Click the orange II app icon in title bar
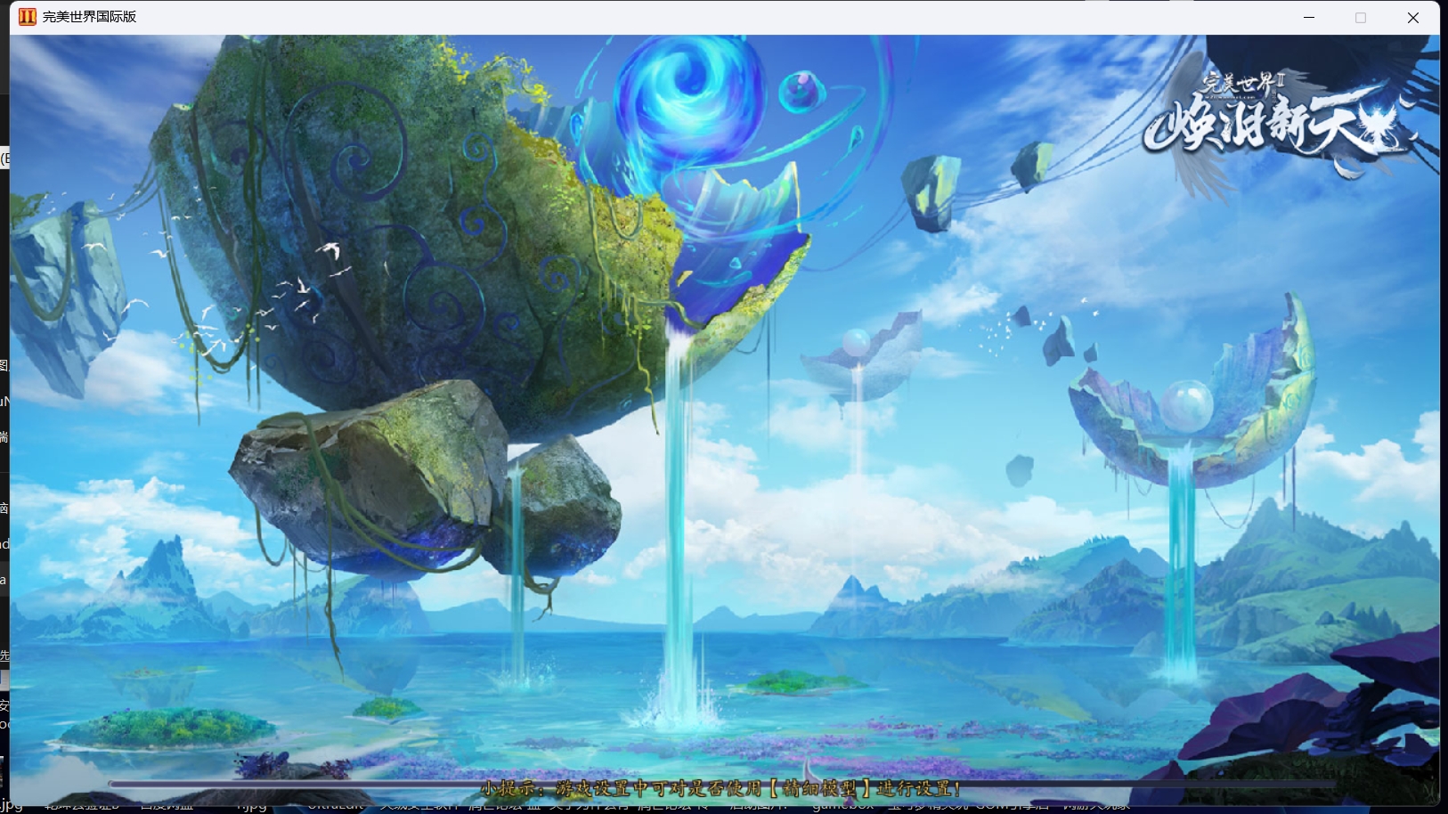This screenshot has height=814, width=1448. [x=28, y=17]
